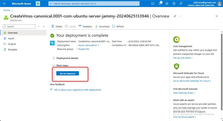Pin the deployment overview to dashboard
223x121 pixels.
(175, 16)
